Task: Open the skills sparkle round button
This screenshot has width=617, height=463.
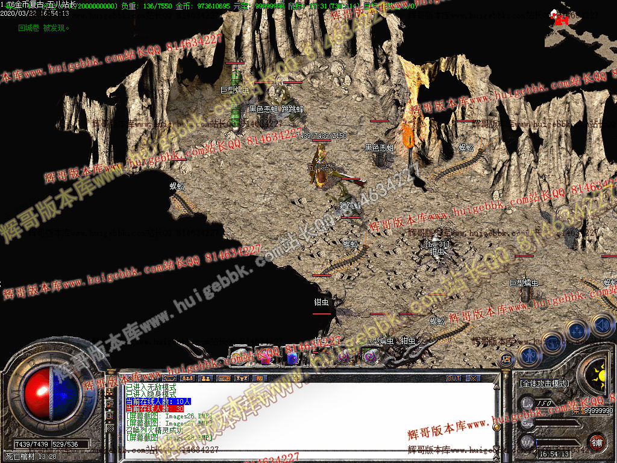Action: click(x=577, y=331)
